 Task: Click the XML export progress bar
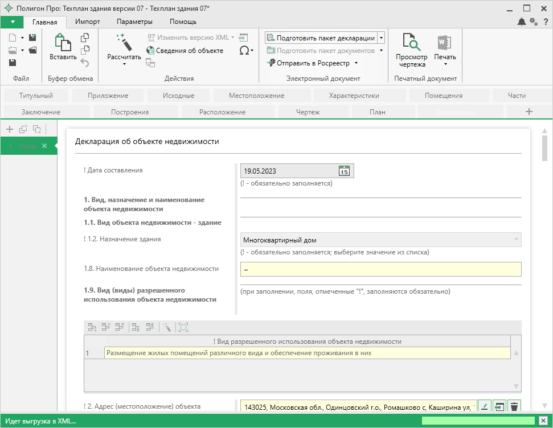coord(477,421)
